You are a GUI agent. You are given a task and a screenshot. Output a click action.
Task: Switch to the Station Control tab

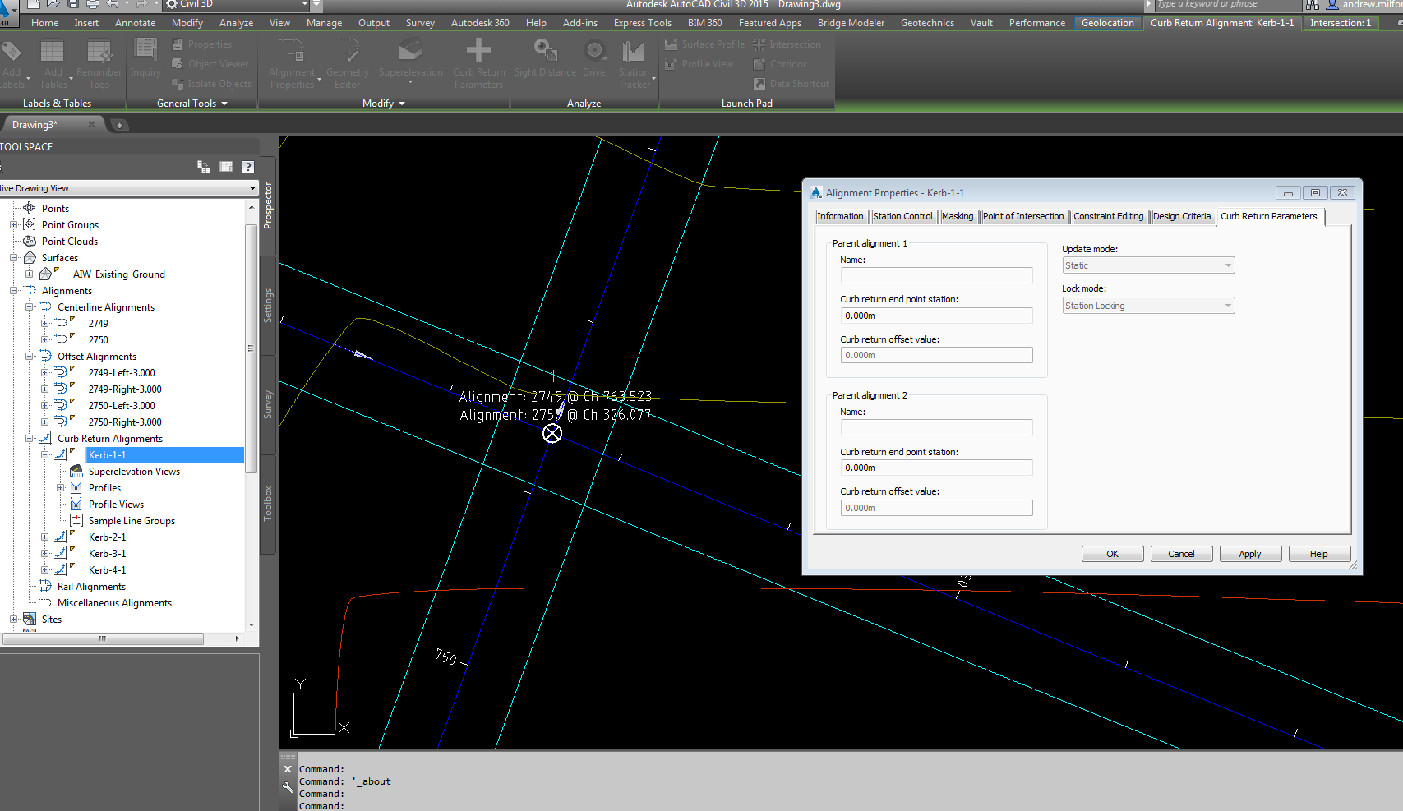(x=902, y=217)
